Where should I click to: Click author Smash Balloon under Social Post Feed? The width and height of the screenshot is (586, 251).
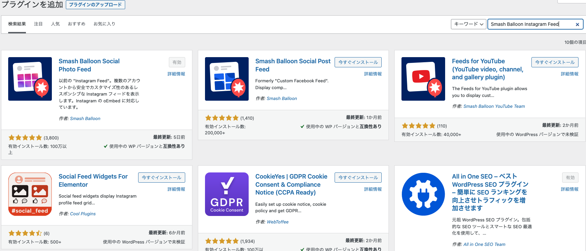[x=282, y=99]
